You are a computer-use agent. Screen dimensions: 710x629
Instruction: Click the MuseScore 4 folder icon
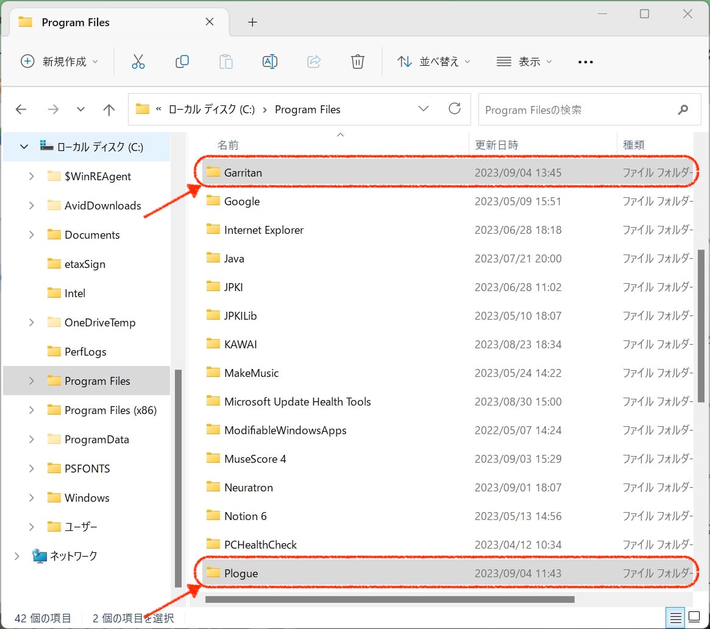coord(213,459)
